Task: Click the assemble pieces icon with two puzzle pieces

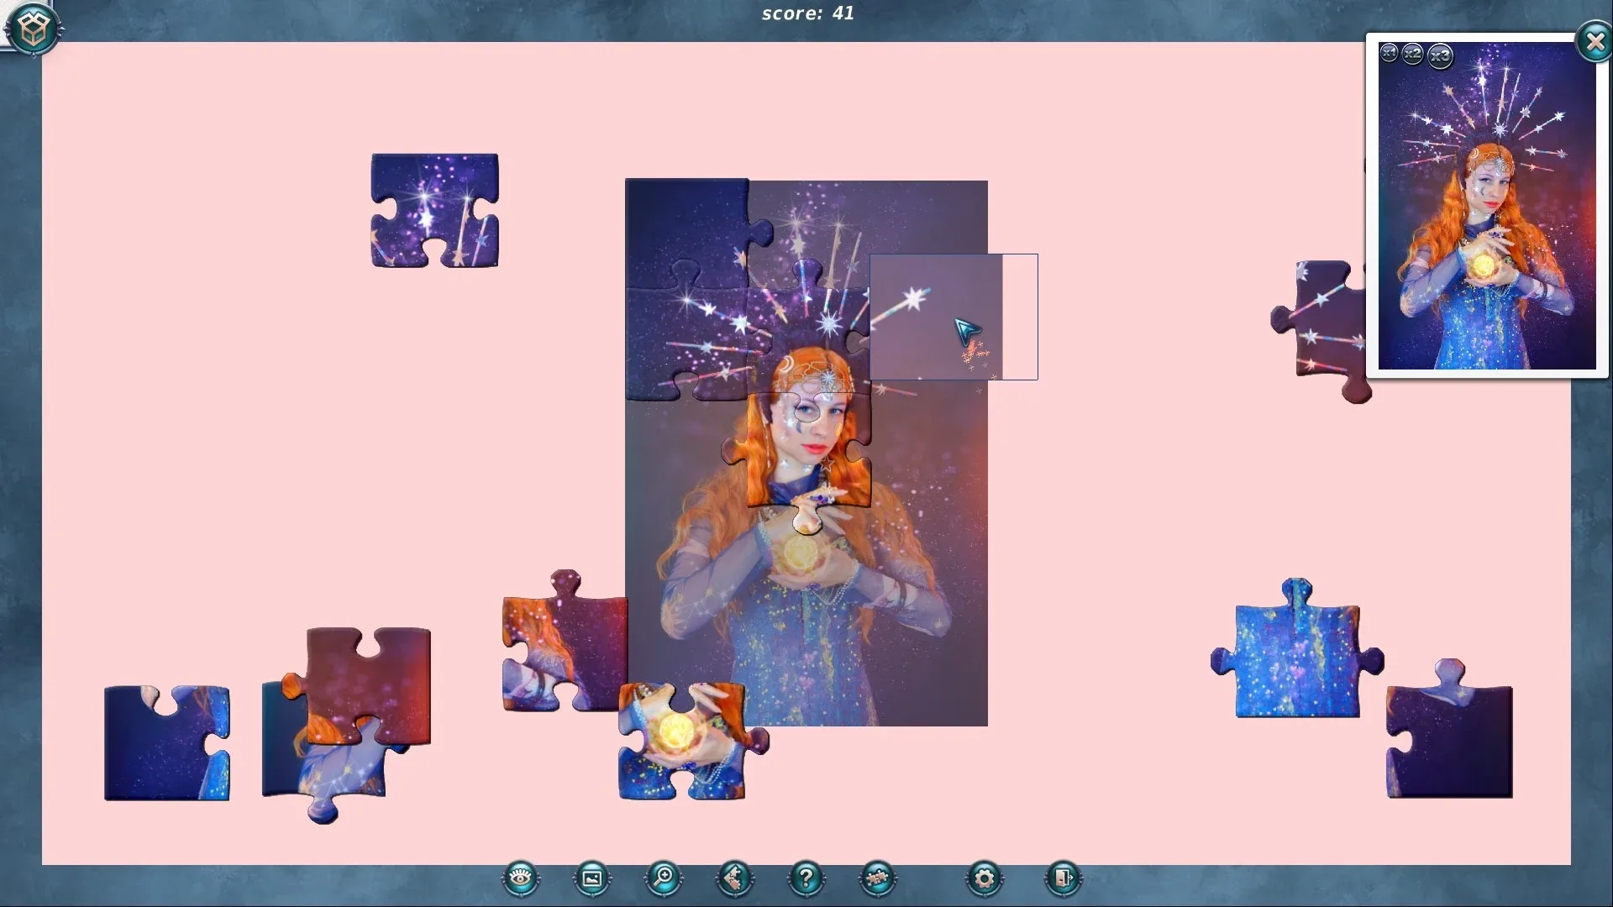Action: (876, 877)
